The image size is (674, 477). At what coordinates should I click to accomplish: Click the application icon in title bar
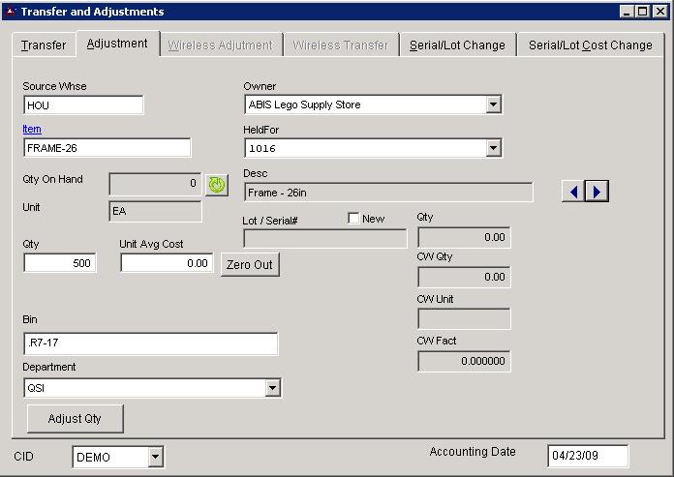[10, 12]
